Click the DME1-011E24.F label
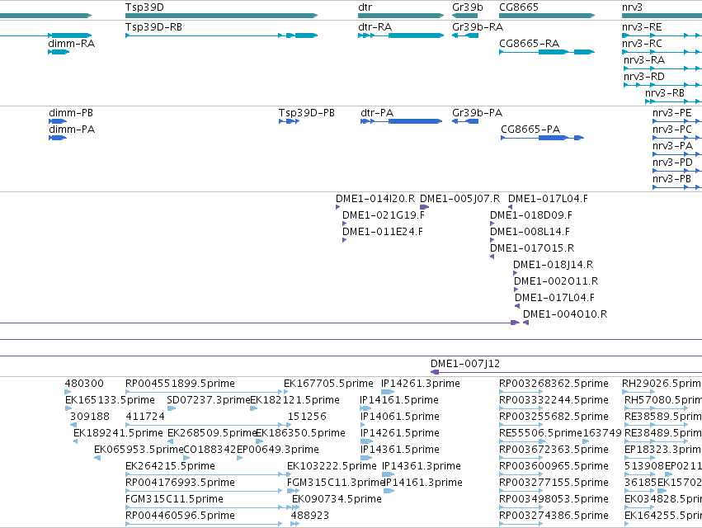Screen dimensions: 702x528 [x=382, y=232]
